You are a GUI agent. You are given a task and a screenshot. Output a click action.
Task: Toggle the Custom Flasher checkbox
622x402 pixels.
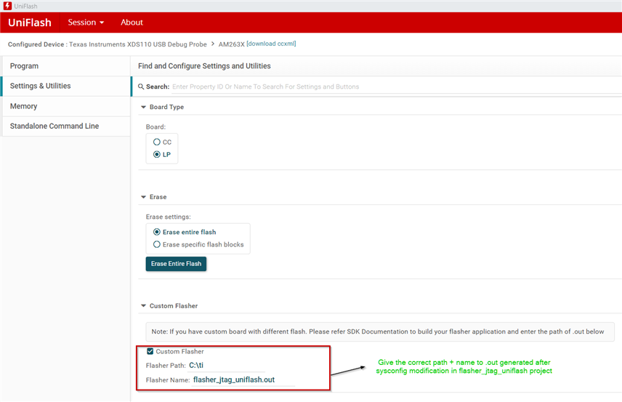(150, 351)
